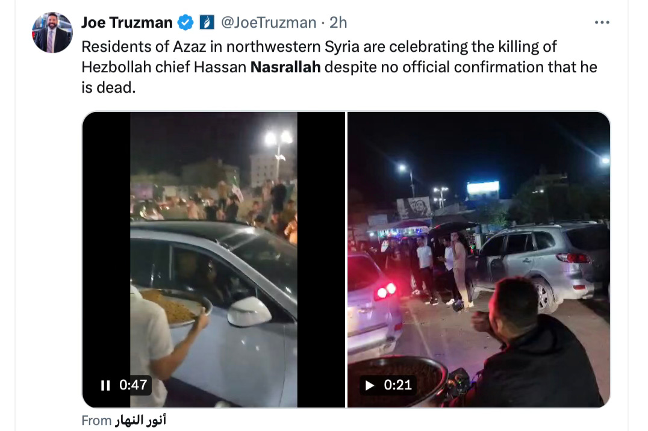Click the lit billboard in right video
This screenshot has height=431, width=648.
pos(483,190)
